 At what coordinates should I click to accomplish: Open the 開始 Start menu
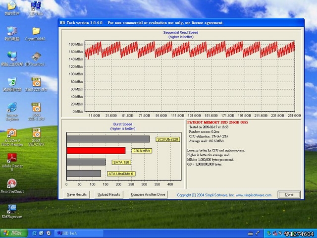coord(14,233)
